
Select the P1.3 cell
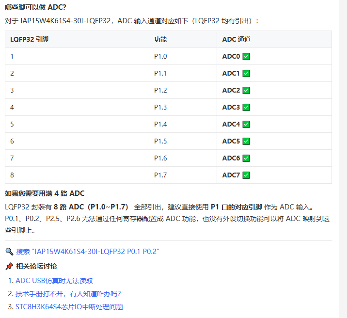(x=183, y=107)
